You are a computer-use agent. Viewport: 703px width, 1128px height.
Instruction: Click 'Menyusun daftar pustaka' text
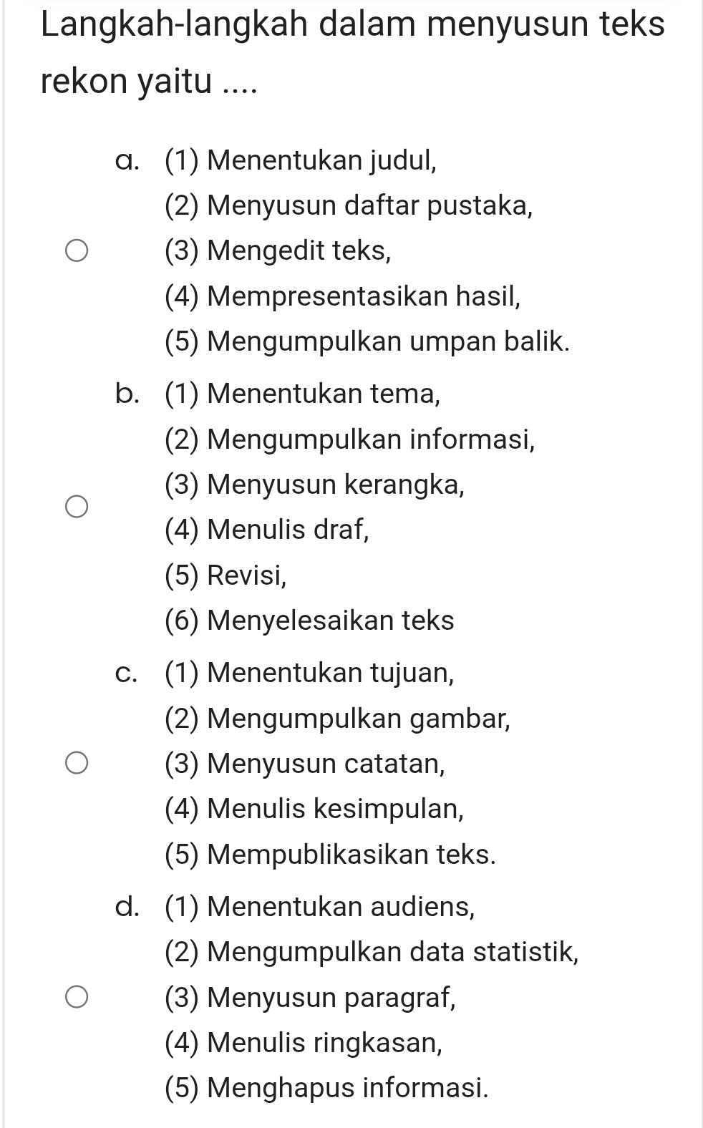click(348, 205)
